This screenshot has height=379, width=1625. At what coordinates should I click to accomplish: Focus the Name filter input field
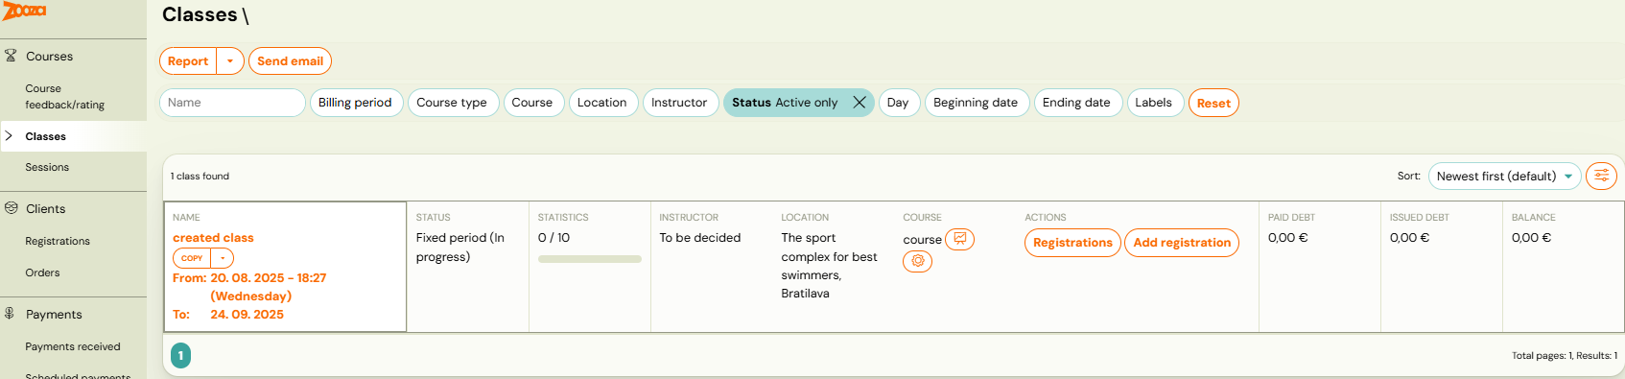click(x=232, y=103)
